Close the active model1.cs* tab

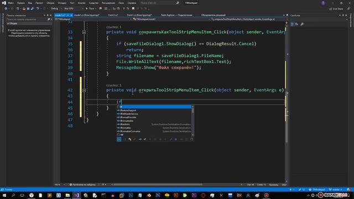coord(71,15)
